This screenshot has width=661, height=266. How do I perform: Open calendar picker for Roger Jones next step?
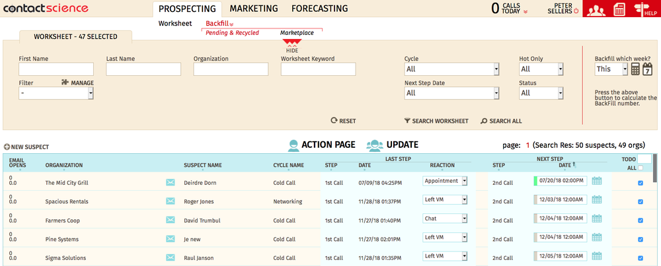596,199
